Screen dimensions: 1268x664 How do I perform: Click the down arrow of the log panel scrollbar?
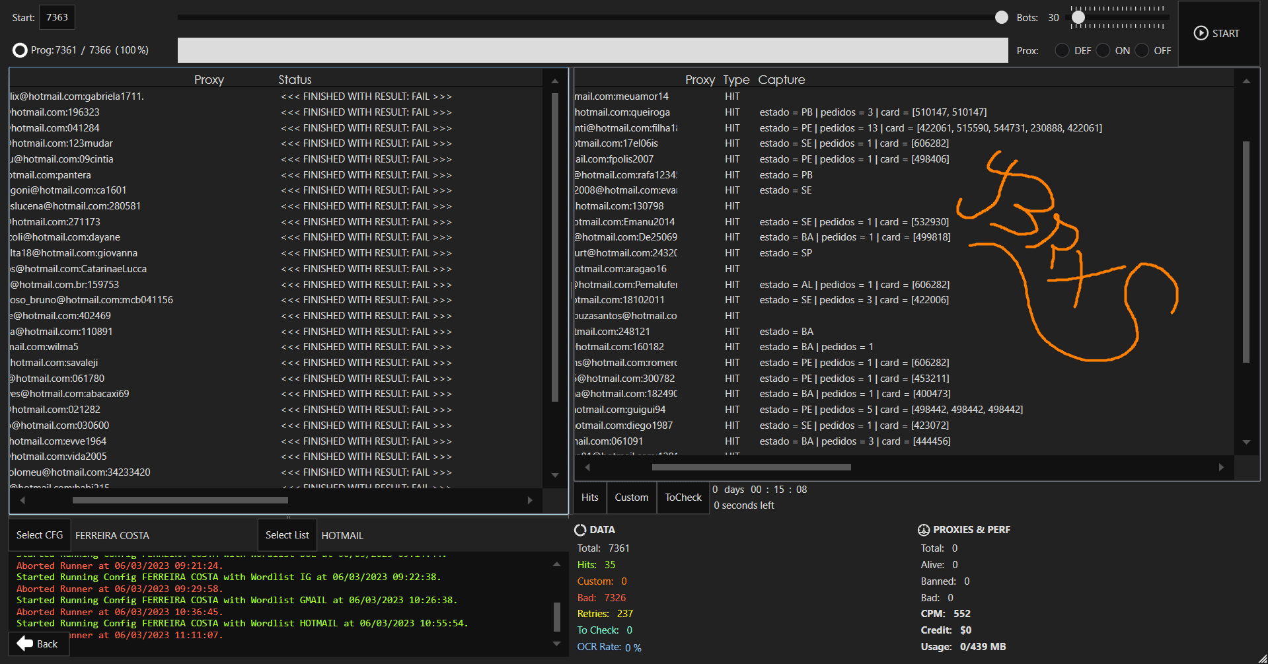(x=556, y=644)
